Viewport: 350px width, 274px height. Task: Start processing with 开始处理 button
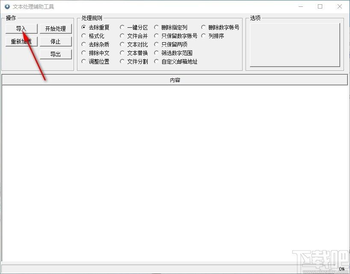pos(56,29)
